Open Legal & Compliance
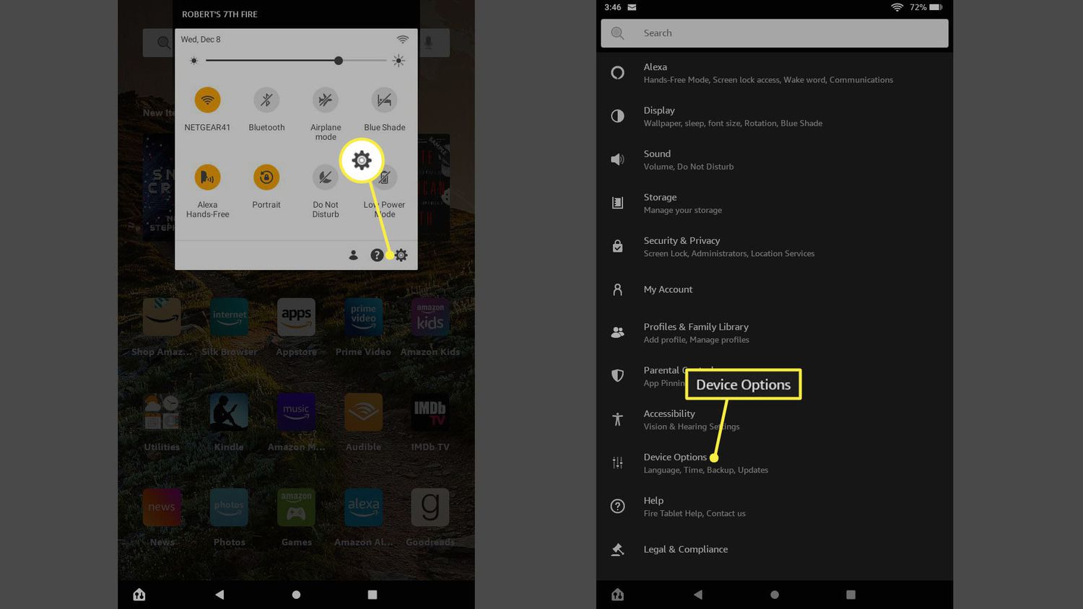Viewport: 1083px width, 609px height. [x=775, y=549]
